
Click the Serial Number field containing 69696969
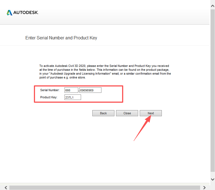pos(90,90)
